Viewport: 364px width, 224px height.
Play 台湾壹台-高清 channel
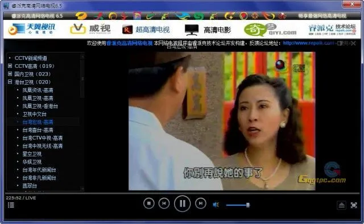(x=38, y=130)
